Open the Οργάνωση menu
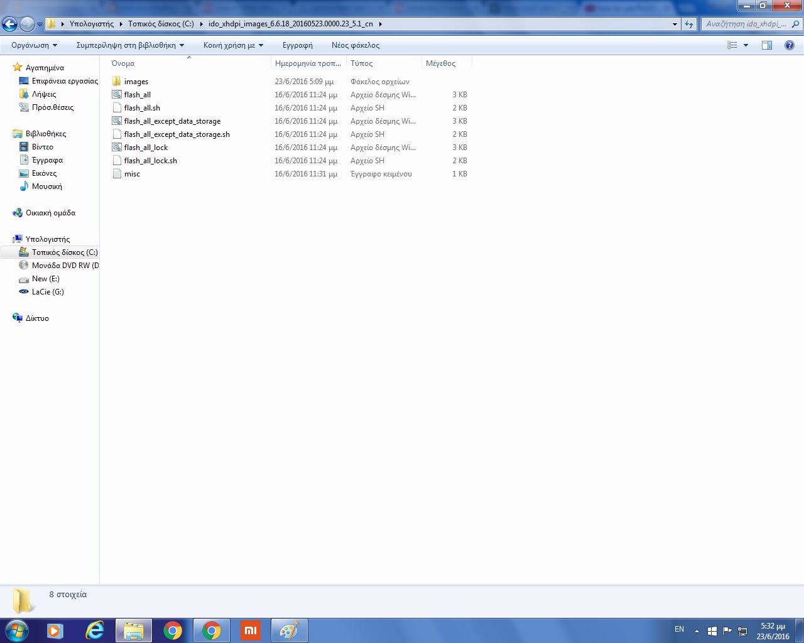This screenshot has height=643, width=804. coord(34,45)
